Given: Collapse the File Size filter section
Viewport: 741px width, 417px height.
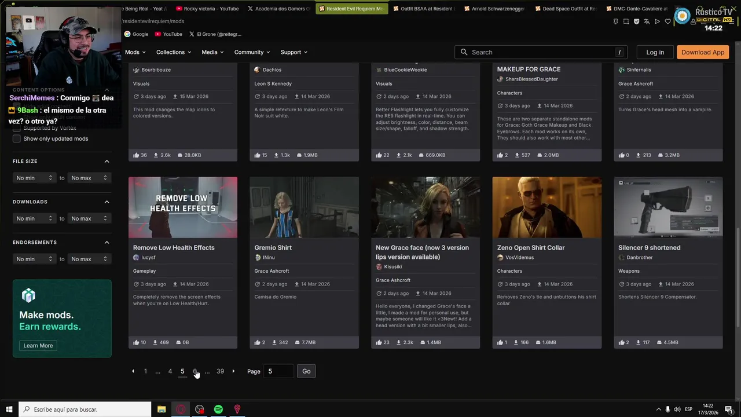Looking at the screenshot, I should pos(107,161).
